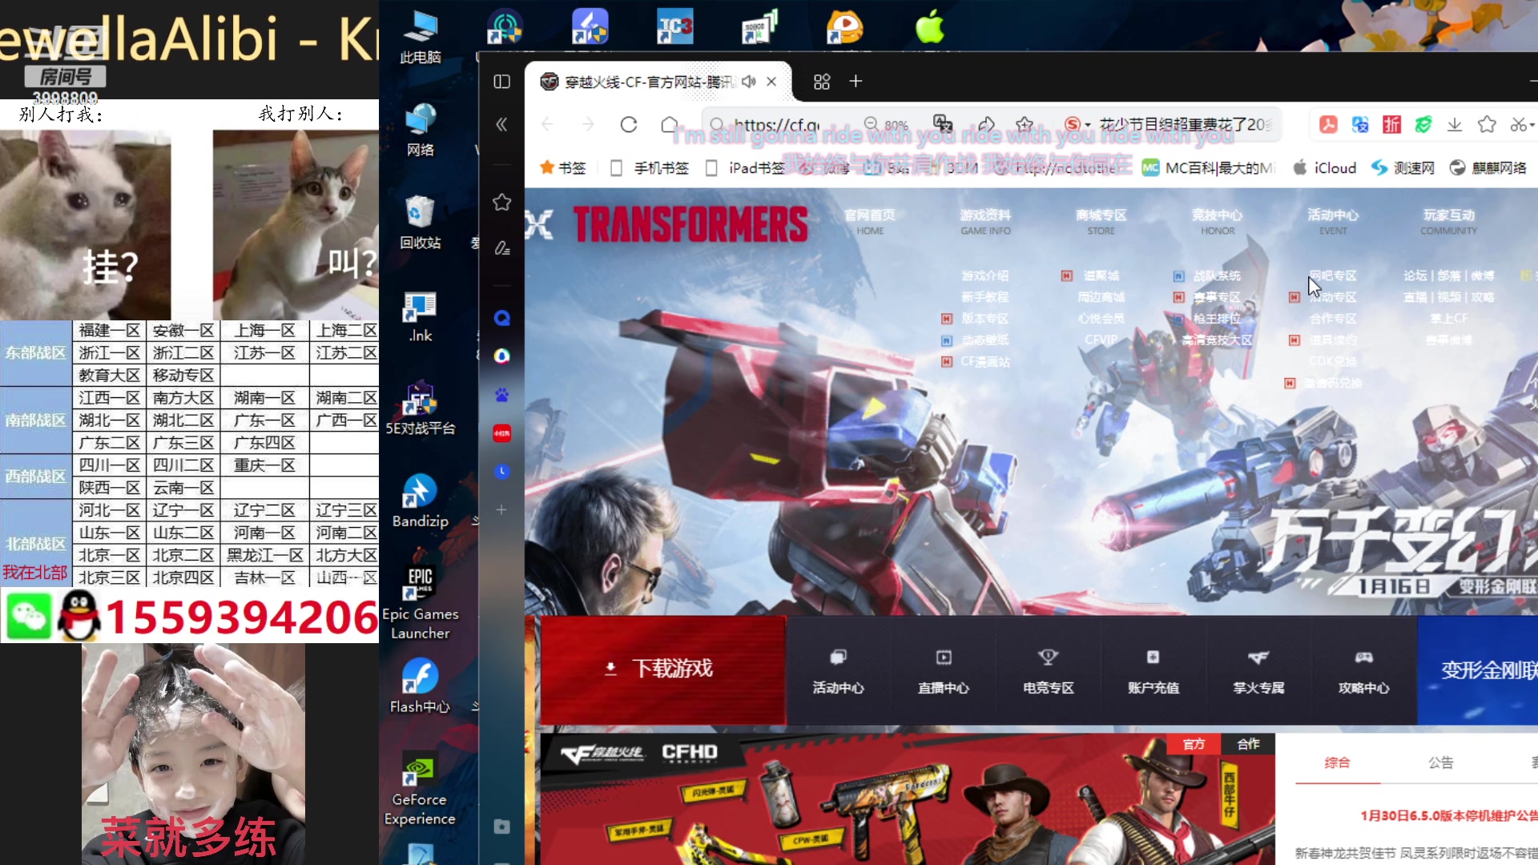Click the translate page icon in address bar

[944, 124]
